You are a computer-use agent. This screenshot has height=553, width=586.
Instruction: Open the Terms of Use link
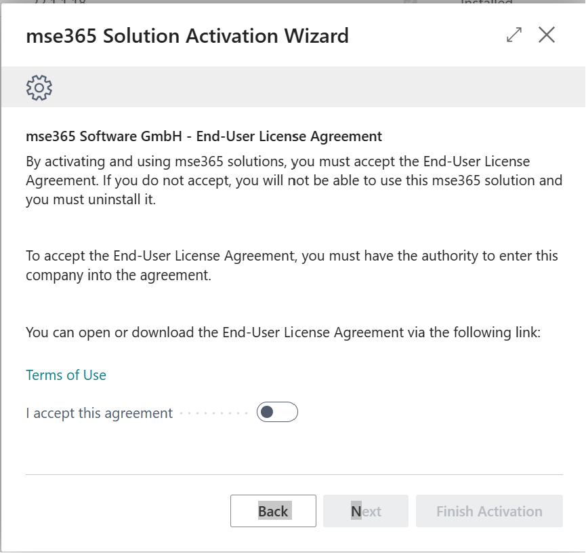[66, 375]
